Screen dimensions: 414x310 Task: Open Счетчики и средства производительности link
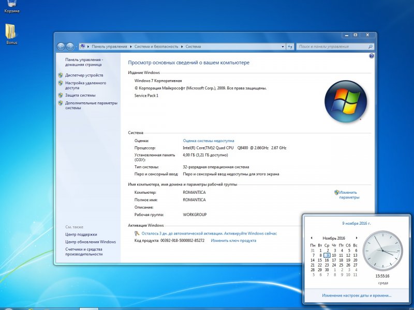84,252
